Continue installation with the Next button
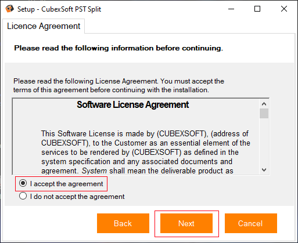Image resolution: width=298 pixels, height=243 pixels. [186, 223]
